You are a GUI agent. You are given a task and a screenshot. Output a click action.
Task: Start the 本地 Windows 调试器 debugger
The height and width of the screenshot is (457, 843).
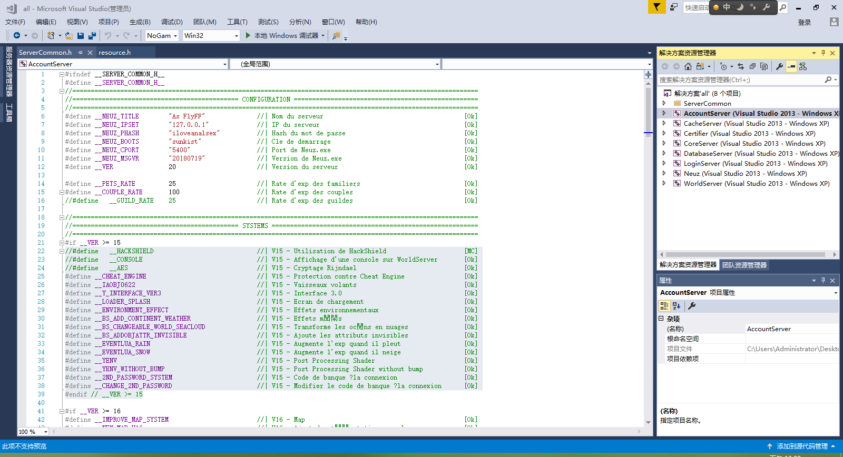point(281,36)
